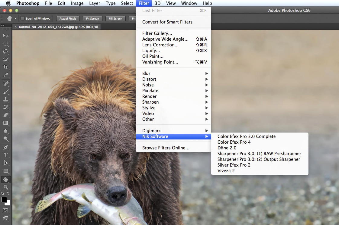
Task: Open the Help menu
Action: [207, 3]
